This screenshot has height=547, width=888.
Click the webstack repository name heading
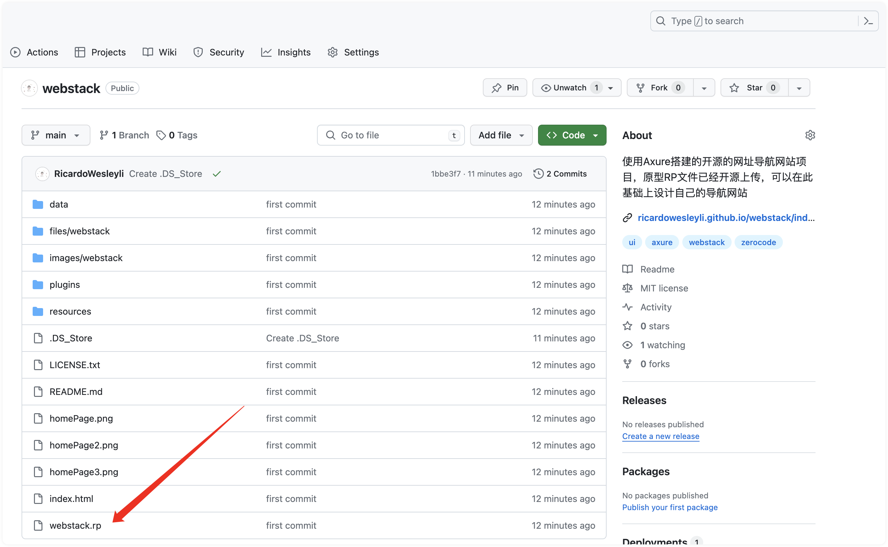point(71,89)
